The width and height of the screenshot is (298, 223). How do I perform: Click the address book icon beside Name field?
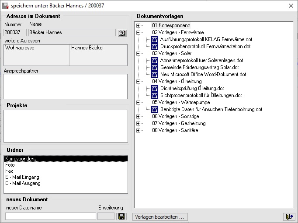click(122, 33)
